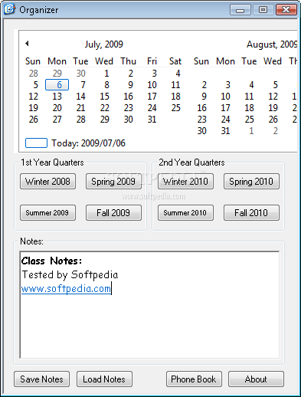Click the previous month arrow in calendar
This screenshot has width=301, height=397.
[27, 44]
